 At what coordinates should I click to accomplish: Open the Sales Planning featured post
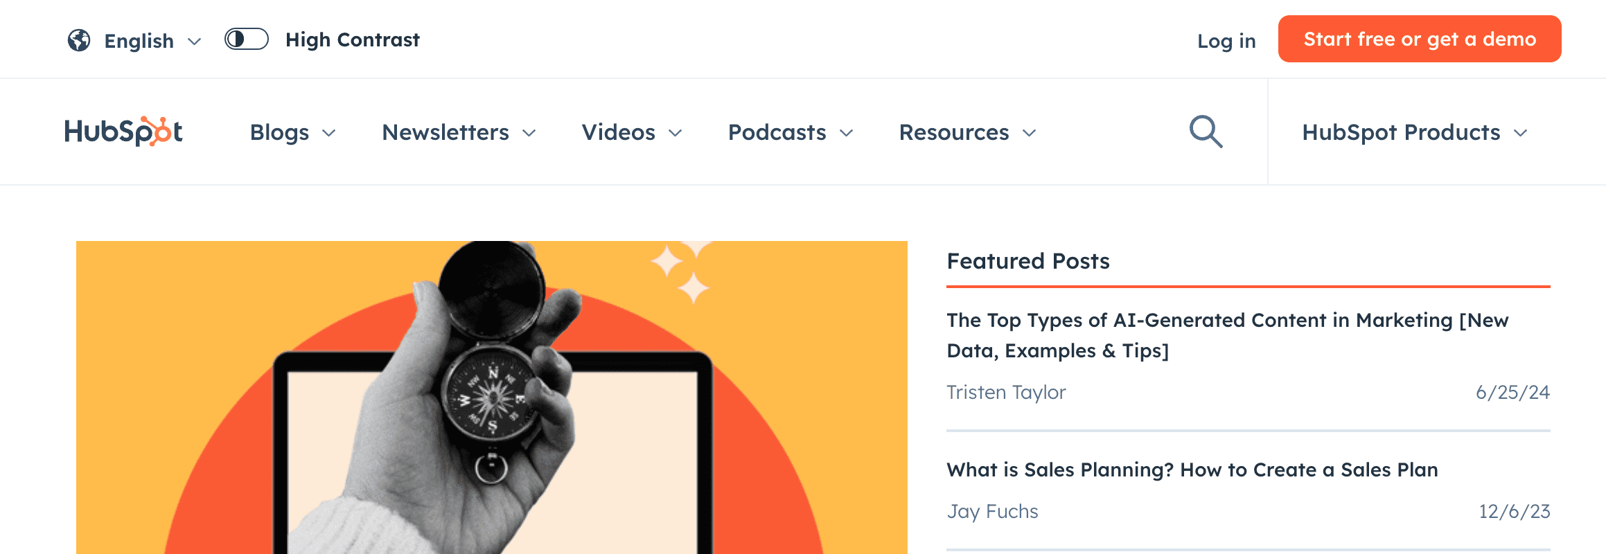[x=1192, y=470]
